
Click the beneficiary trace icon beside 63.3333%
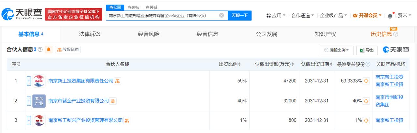click(x=366, y=81)
